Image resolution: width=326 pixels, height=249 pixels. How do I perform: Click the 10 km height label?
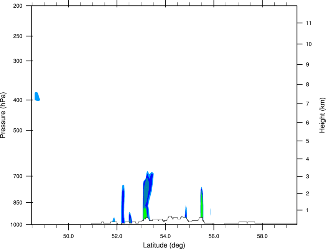click(308, 44)
